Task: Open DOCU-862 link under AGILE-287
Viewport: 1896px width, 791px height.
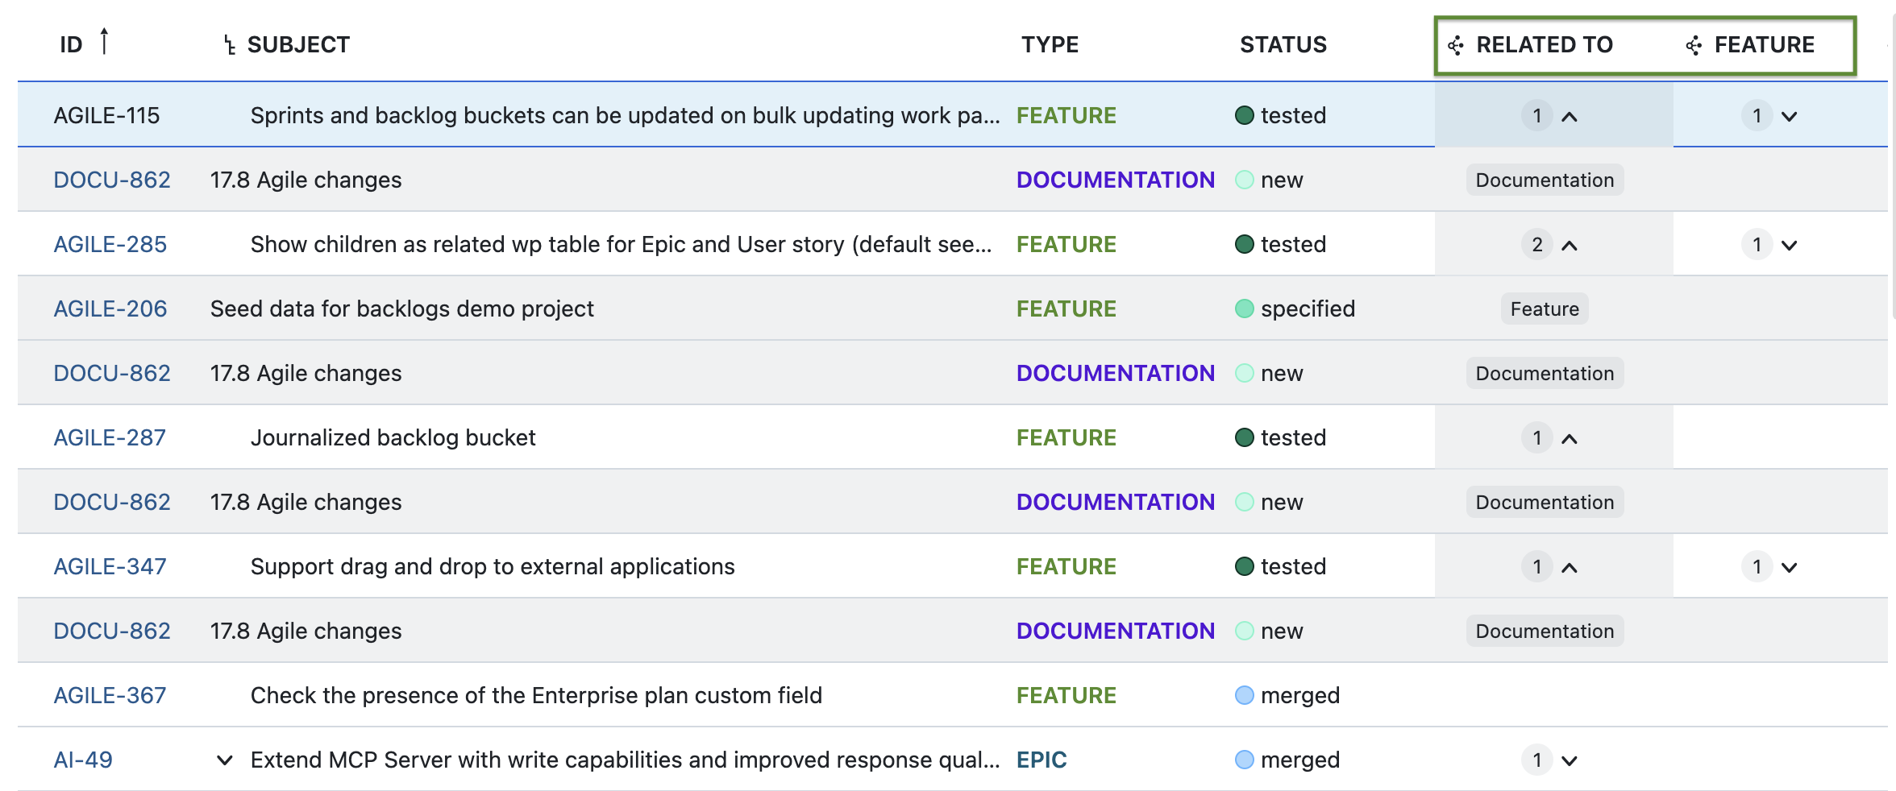Action: [112, 503]
